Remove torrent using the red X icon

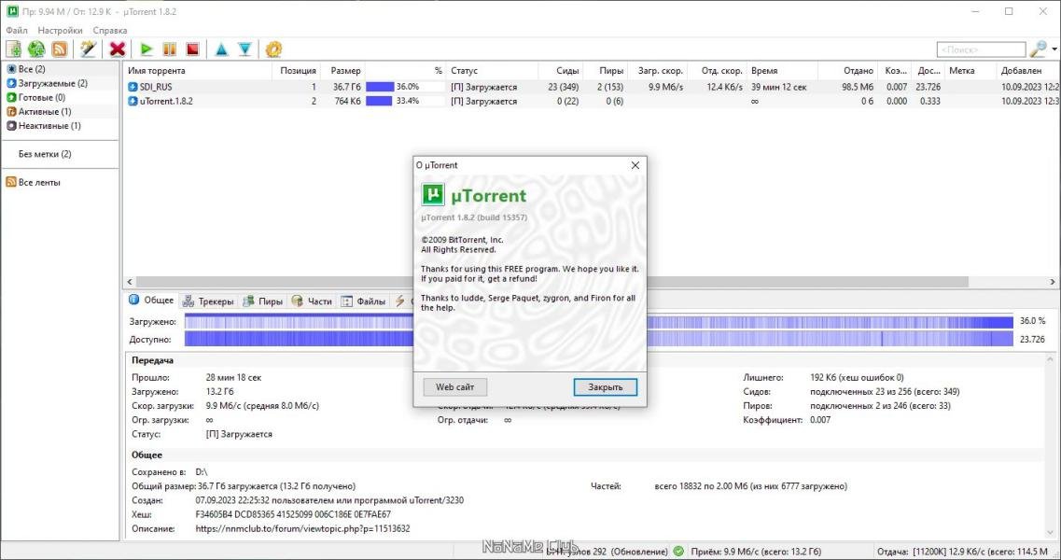(117, 49)
